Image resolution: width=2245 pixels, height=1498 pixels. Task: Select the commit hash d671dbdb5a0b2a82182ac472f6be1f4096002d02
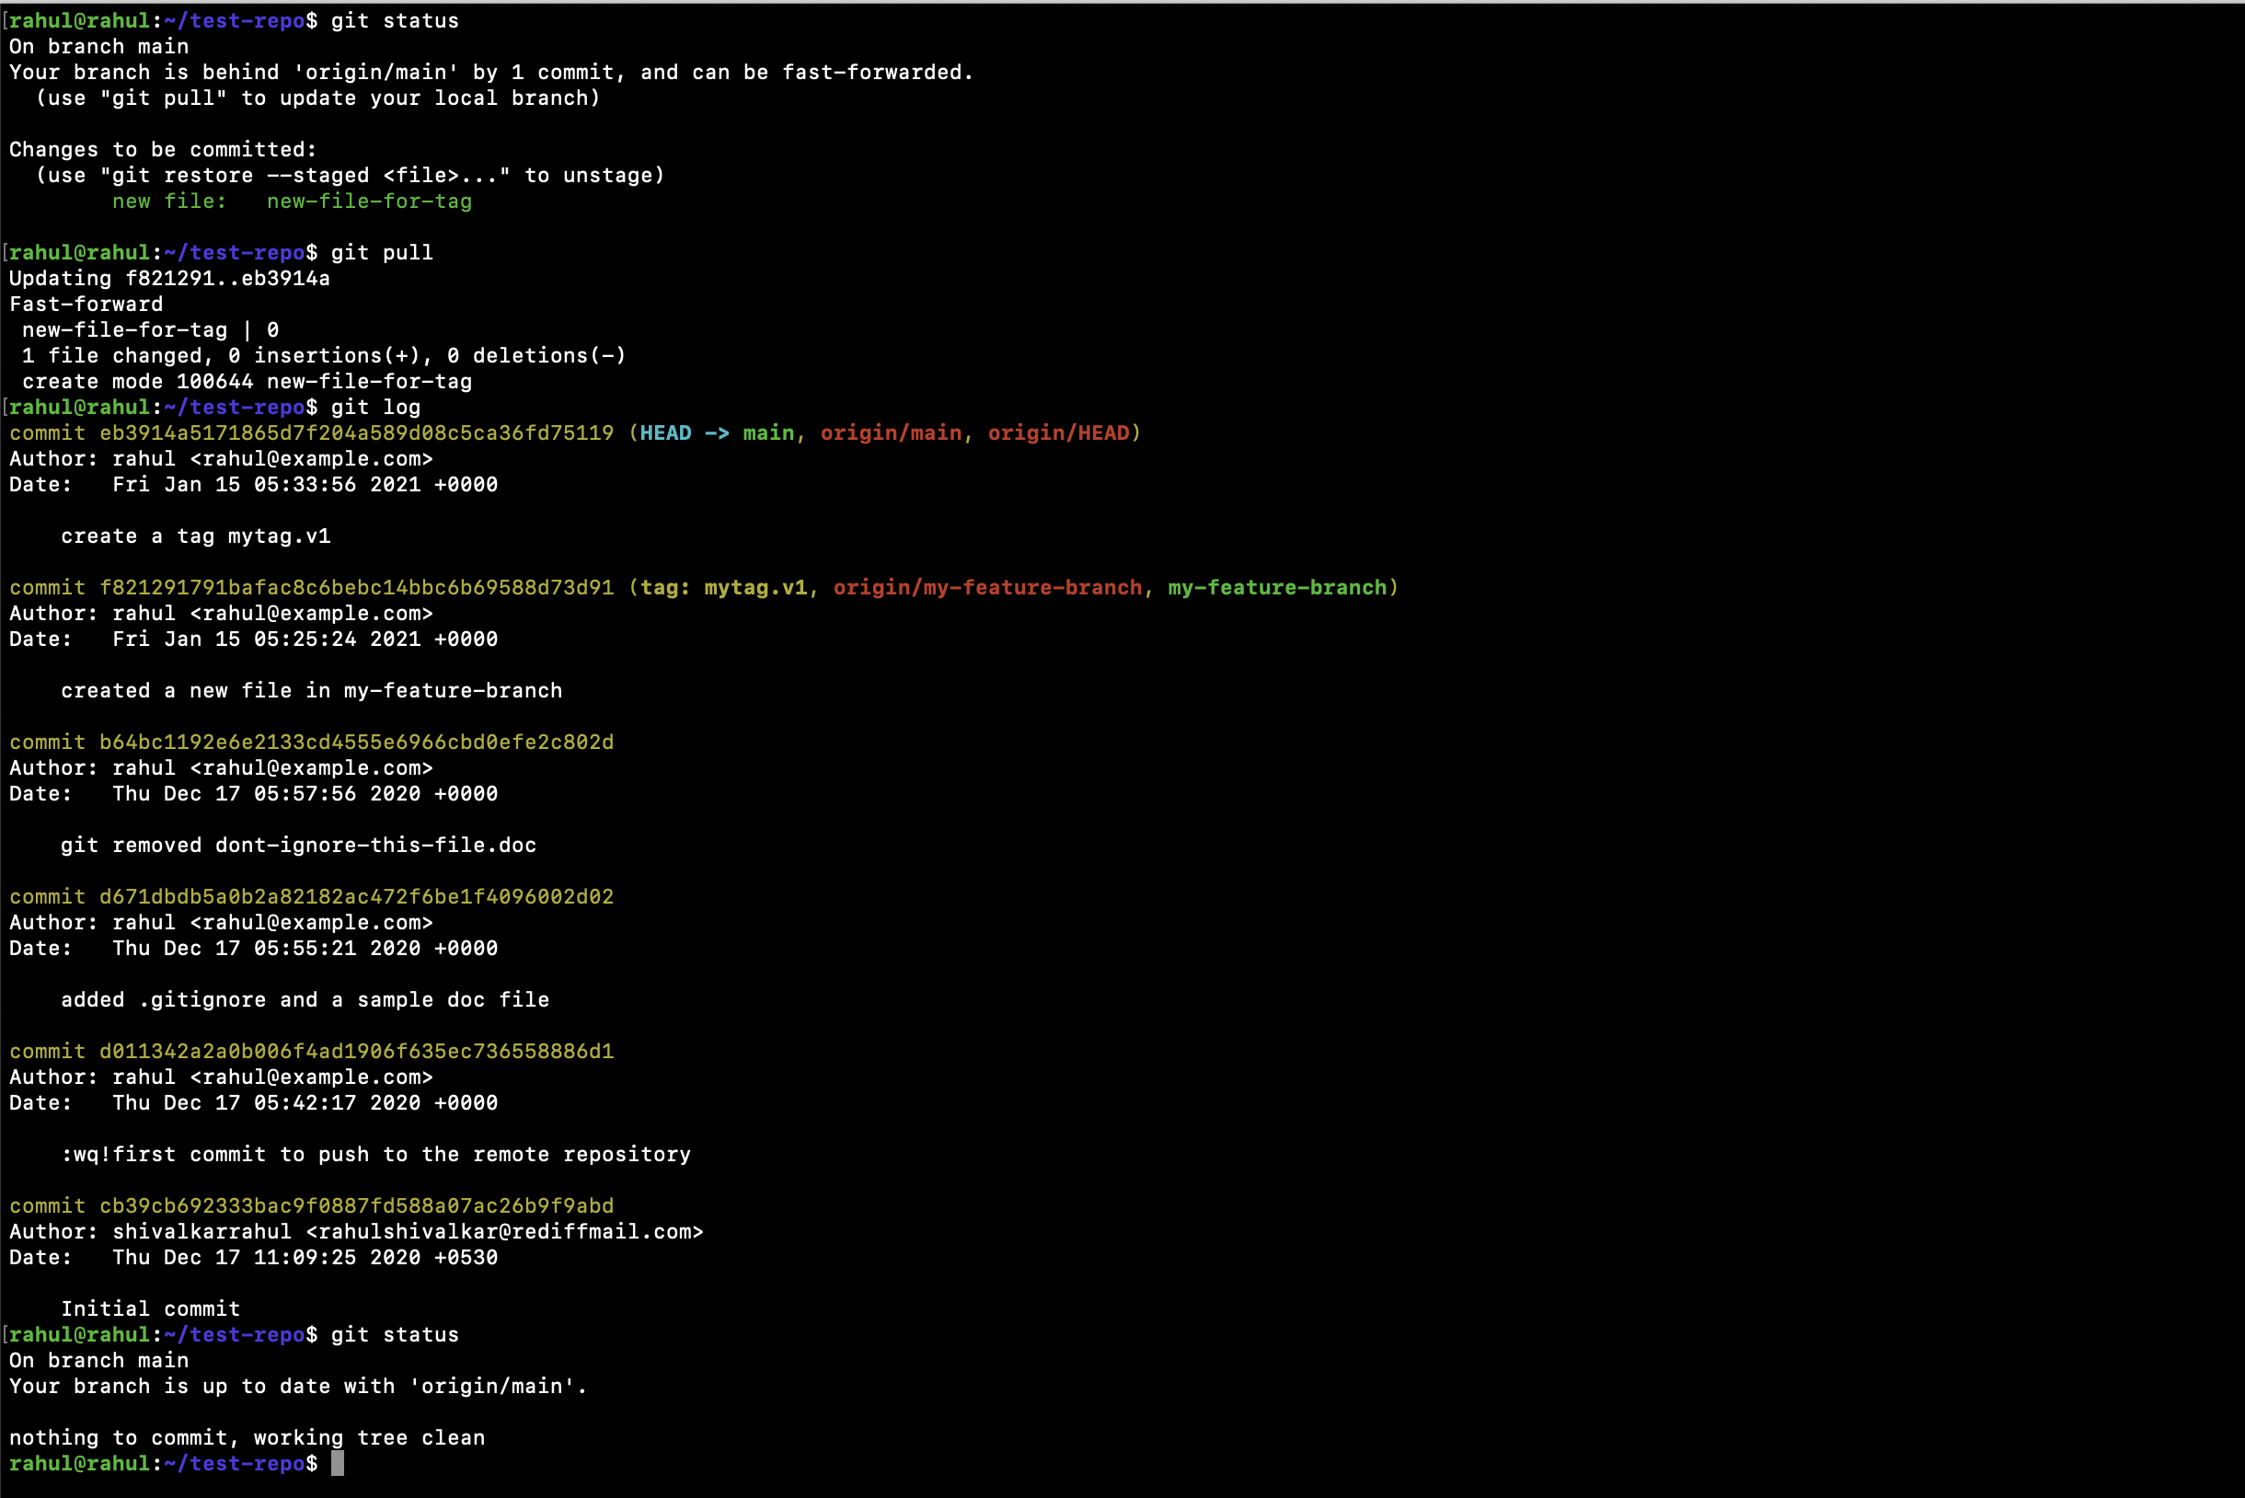click(x=356, y=896)
